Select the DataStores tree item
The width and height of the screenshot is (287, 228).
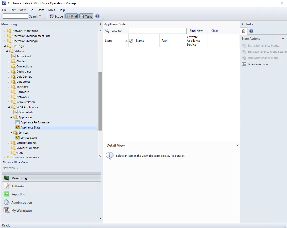[23, 82]
